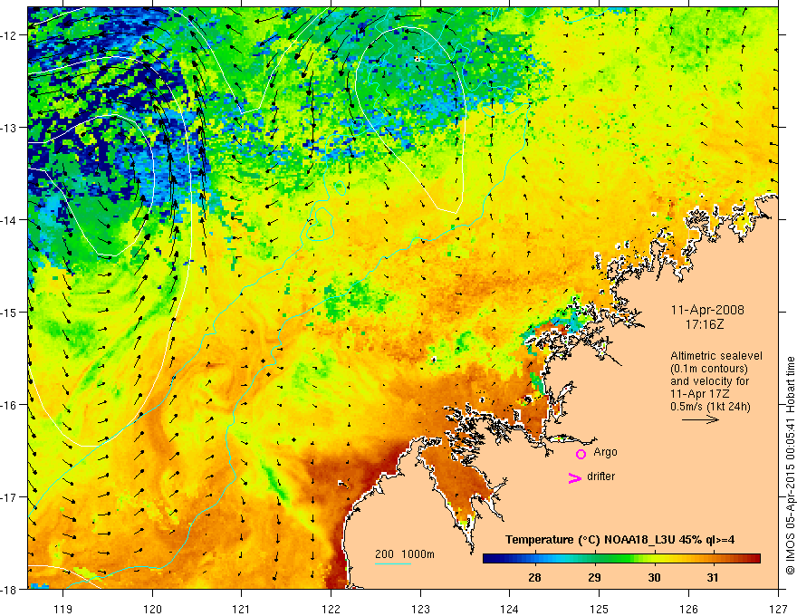Click the 0.5m/s velocity scale arrow
Image resolution: width=797 pixels, height=616 pixels.
(700, 419)
